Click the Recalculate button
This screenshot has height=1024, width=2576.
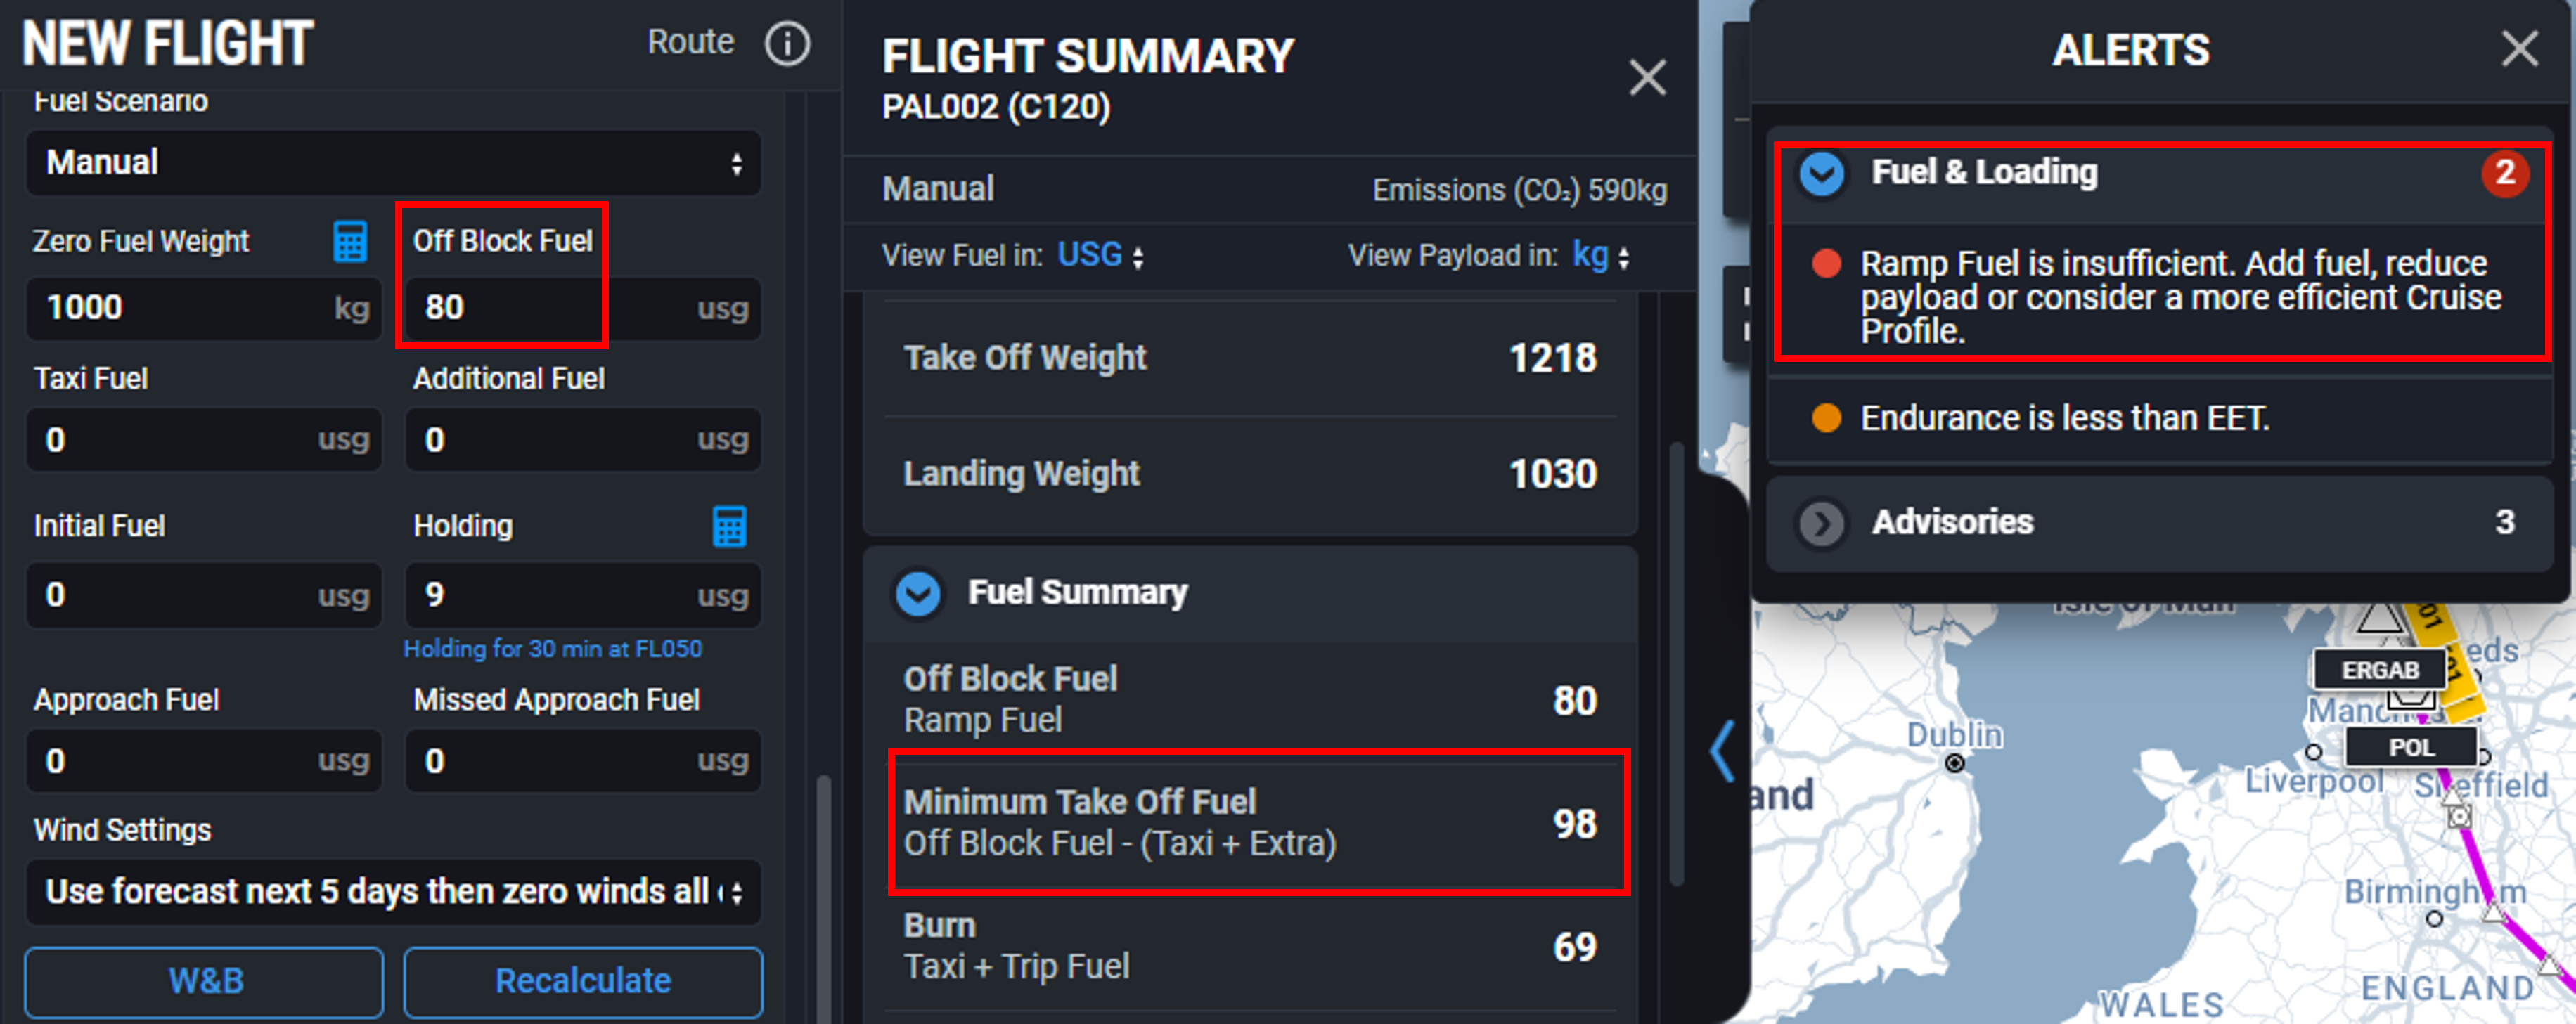(583, 981)
